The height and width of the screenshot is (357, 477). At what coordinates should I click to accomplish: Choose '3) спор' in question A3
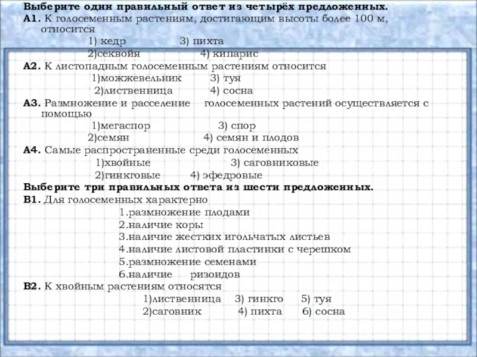tap(237, 126)
